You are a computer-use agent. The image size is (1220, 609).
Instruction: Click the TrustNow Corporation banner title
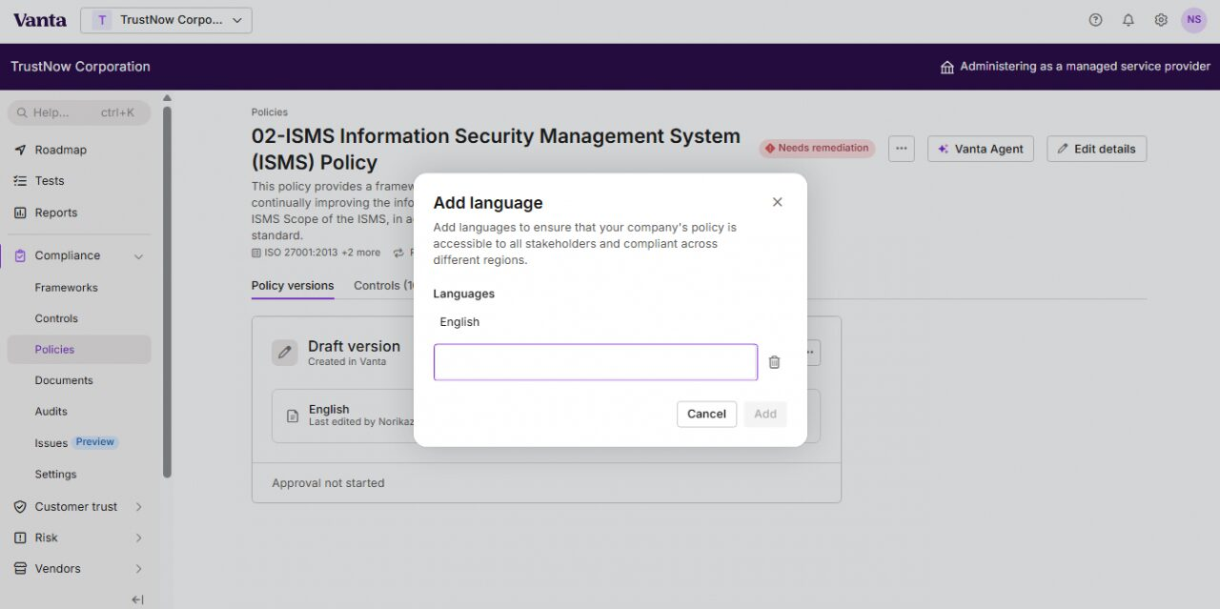80,67
